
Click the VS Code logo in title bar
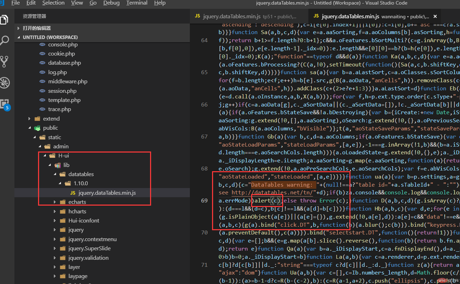[x=2, y=3]
